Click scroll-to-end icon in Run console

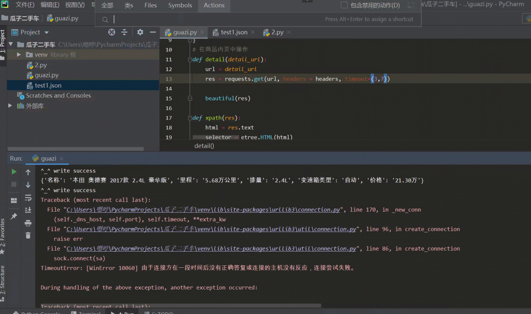pos(28,210)
